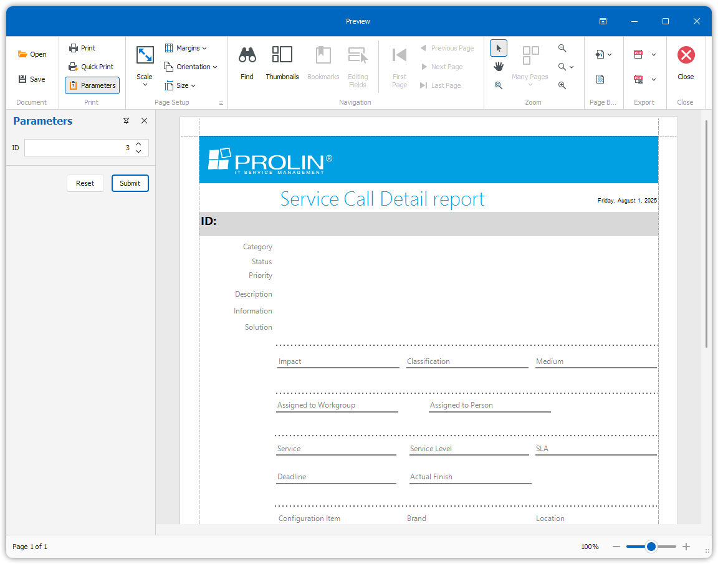Click the Zoom Out icon in ribbon
Screen dimensions: 718x564
point(562,48)
